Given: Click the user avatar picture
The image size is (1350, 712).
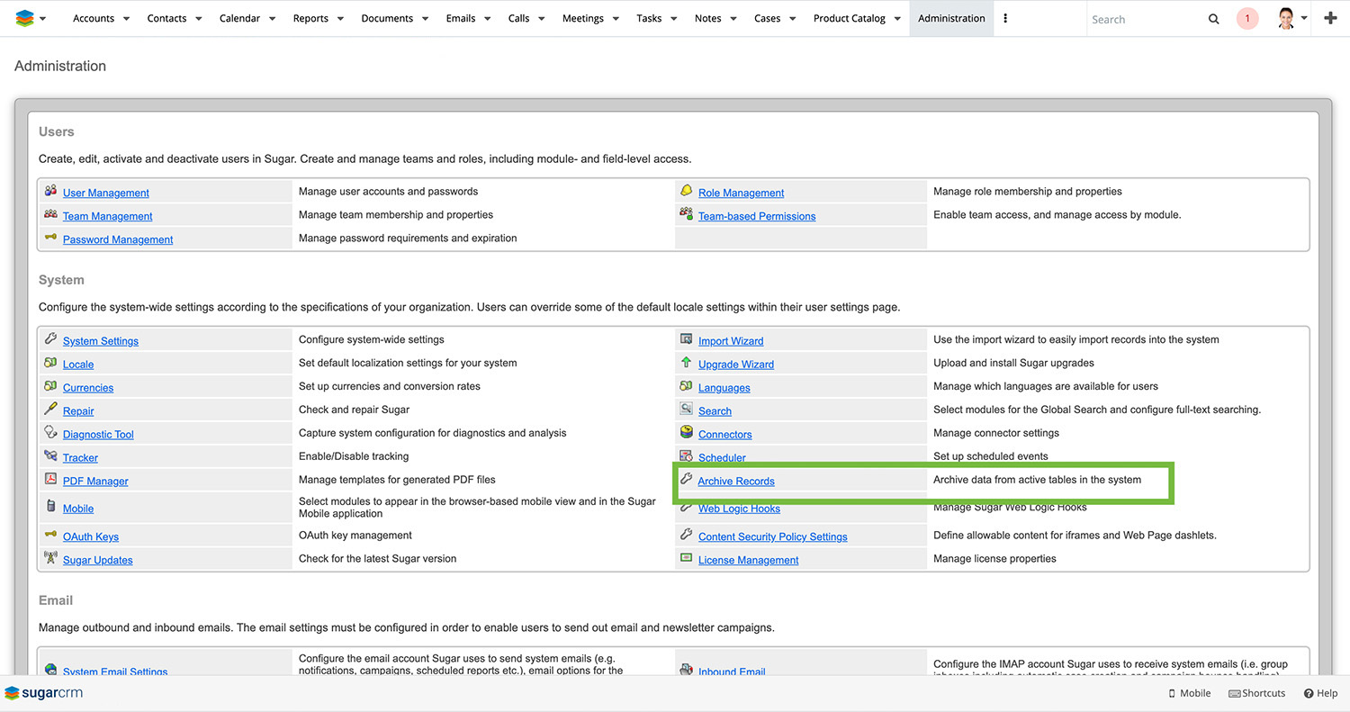Looking at the screenshot, I should tap(1286, 18).
